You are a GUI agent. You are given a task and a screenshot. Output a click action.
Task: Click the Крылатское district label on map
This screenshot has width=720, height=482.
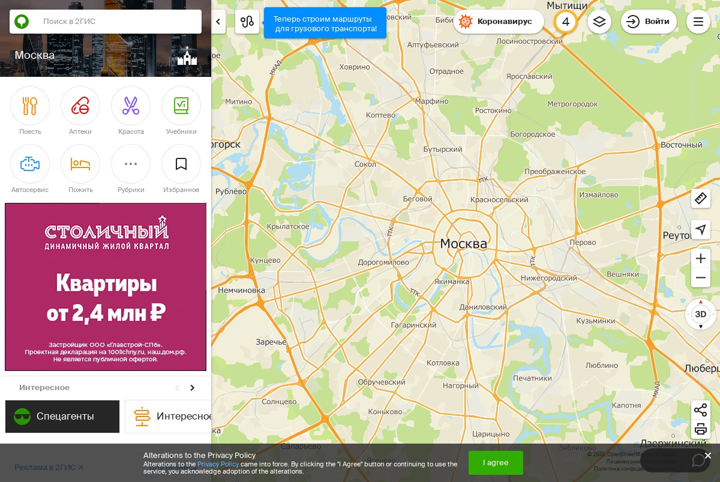coord(288,226)
